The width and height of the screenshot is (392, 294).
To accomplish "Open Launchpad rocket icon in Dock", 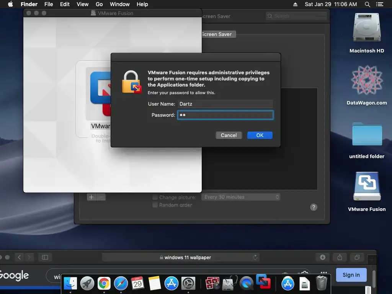I will point(87,283).
